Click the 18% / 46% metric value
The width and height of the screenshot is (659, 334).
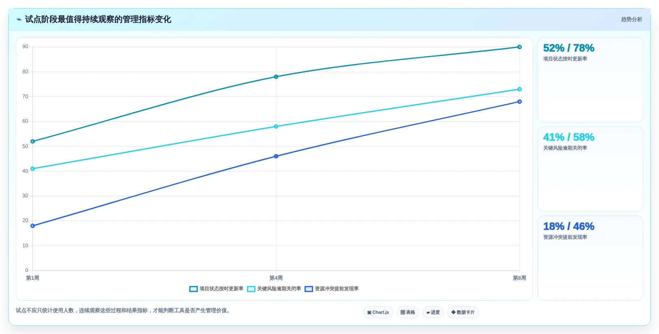[569, 227]
